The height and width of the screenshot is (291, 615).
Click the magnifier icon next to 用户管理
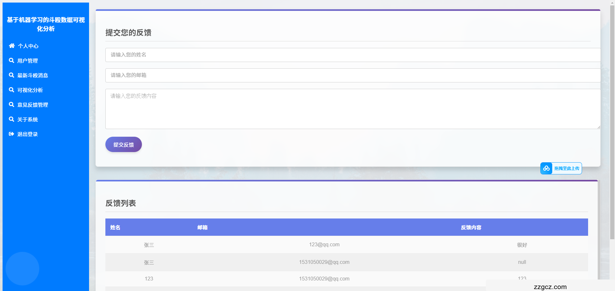point(12,60)
